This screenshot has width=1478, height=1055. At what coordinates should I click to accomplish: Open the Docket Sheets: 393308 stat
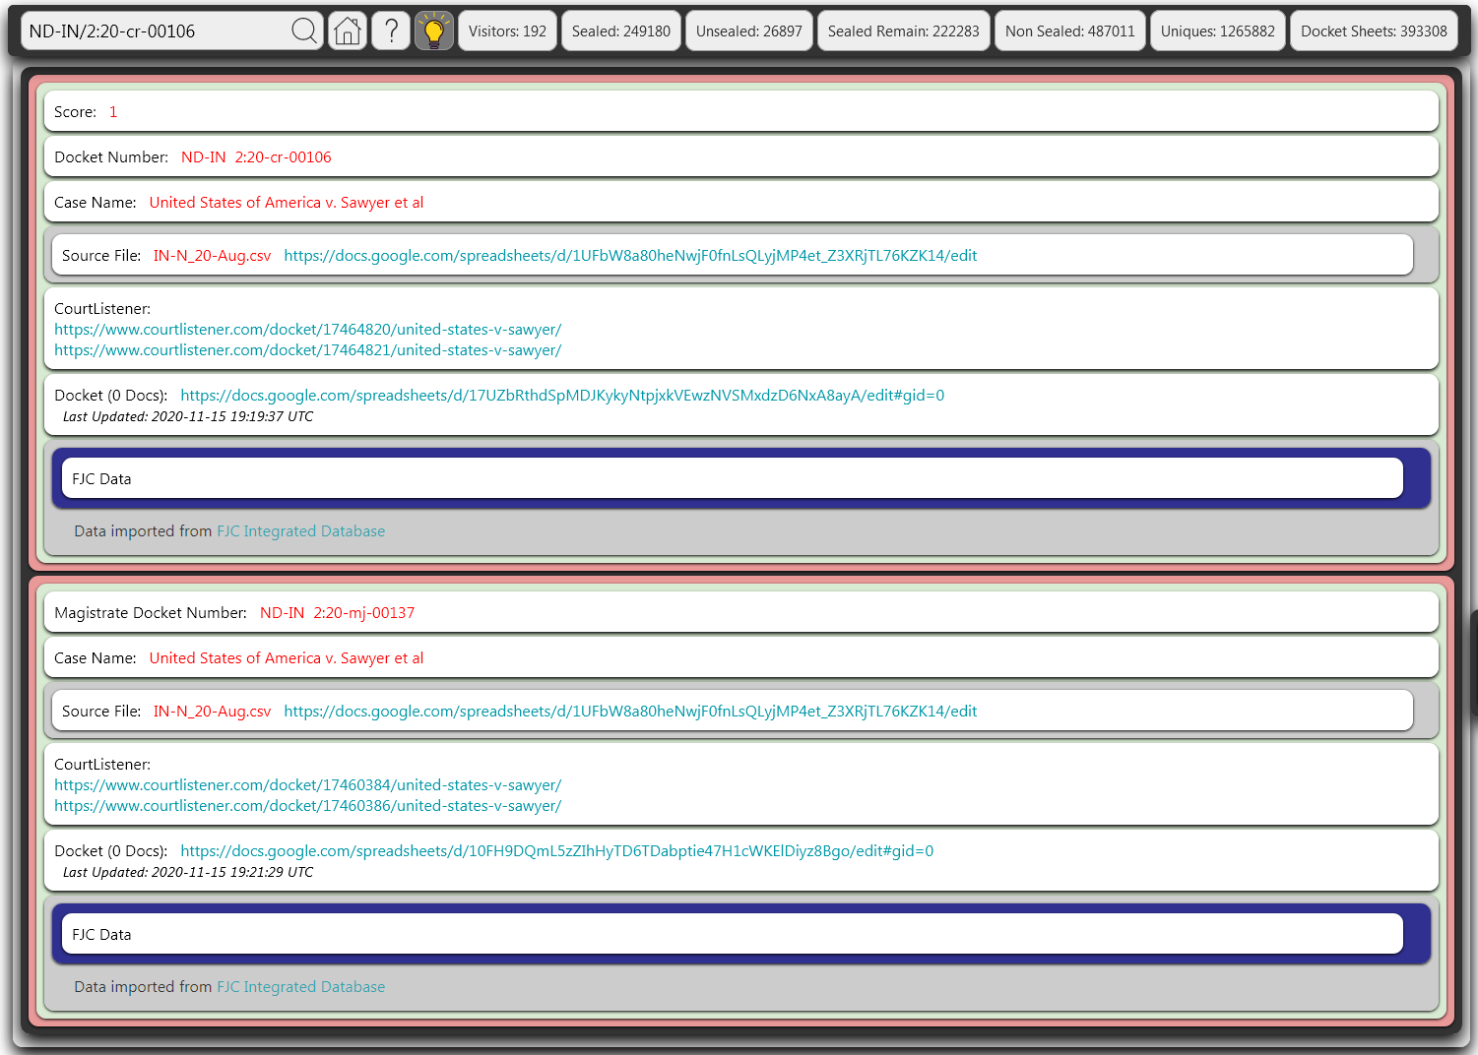(1374, 31)
